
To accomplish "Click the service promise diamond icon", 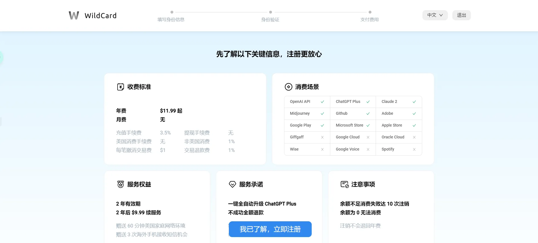I will (x=232, y=184).
